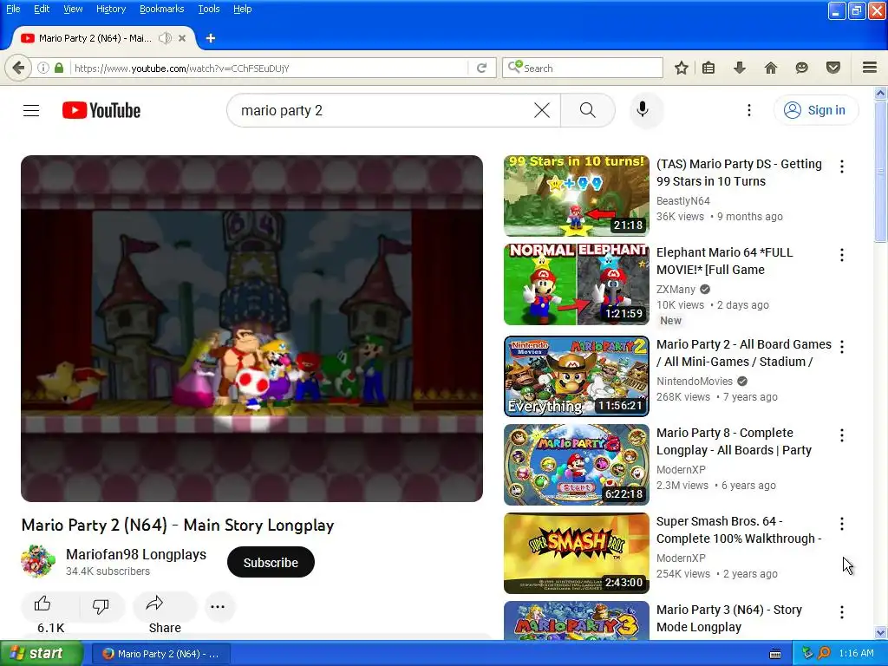Open a new tab with plus button

coord(211,38)
